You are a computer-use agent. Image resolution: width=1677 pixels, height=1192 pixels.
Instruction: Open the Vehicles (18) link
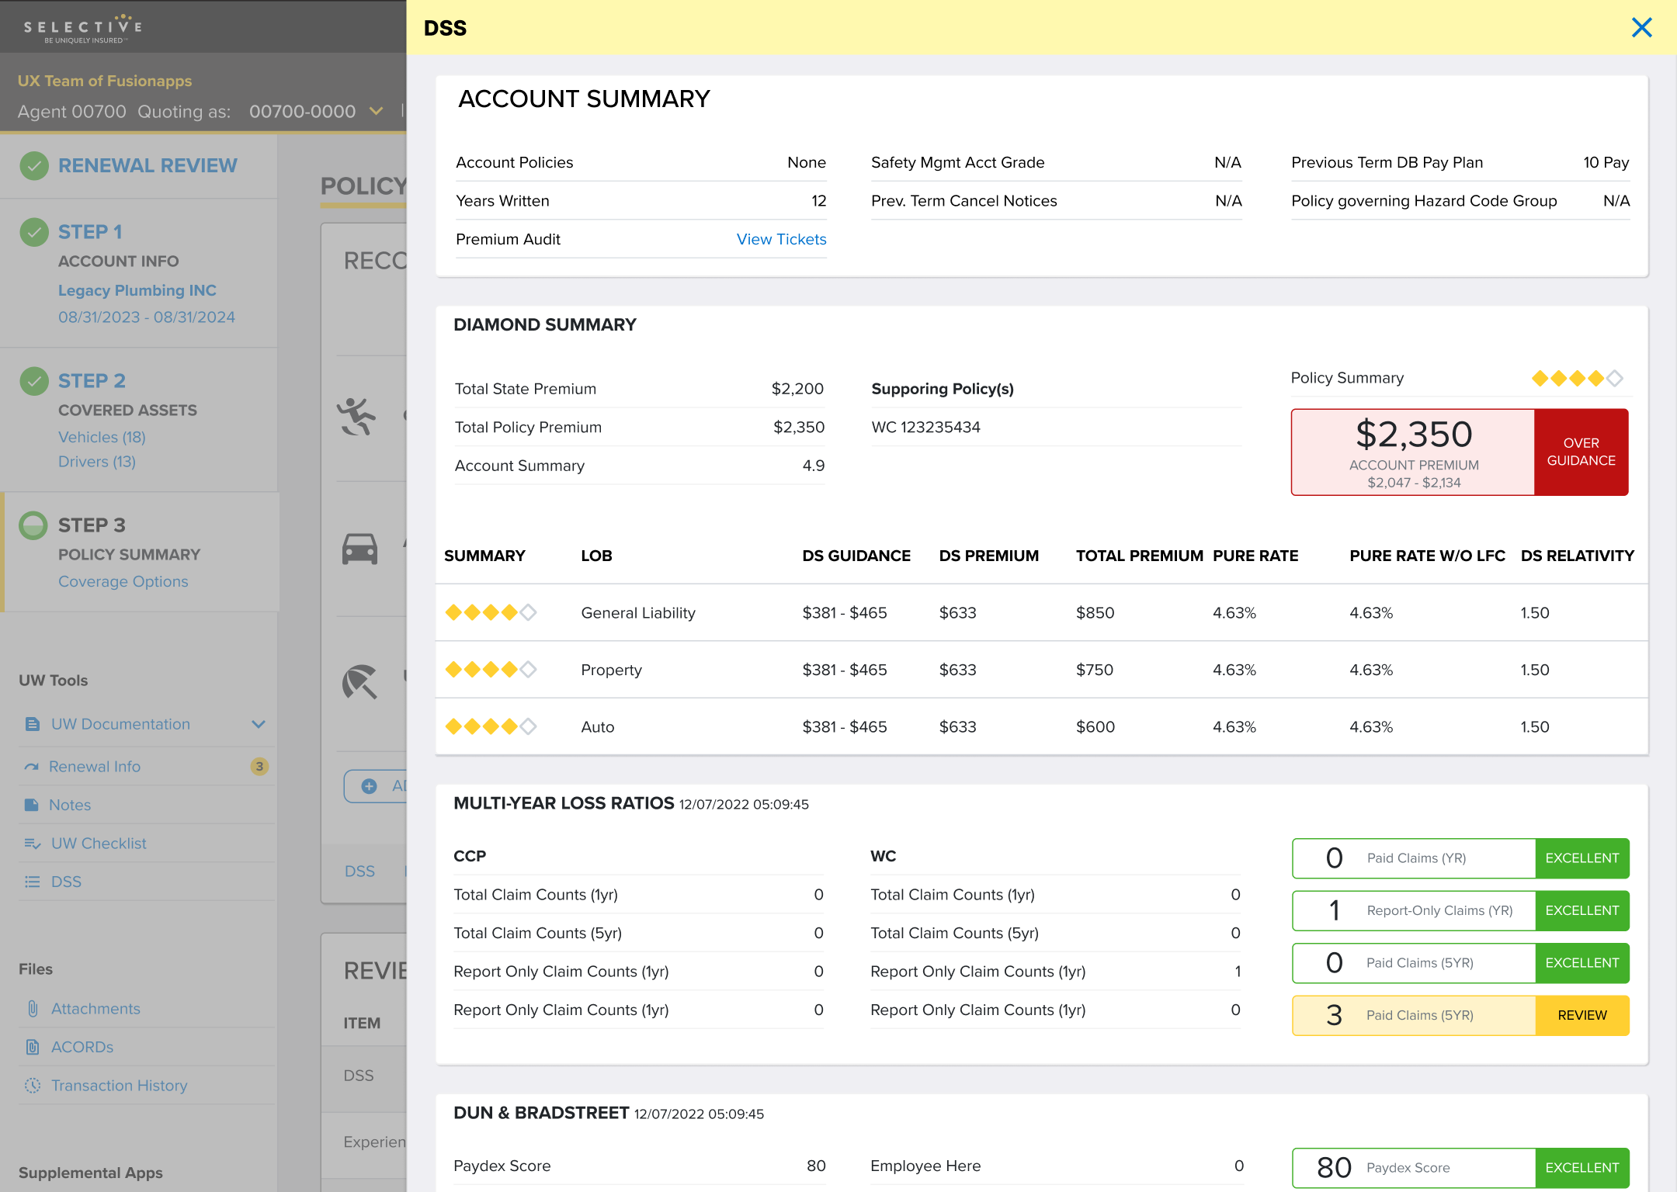(102, 438)
